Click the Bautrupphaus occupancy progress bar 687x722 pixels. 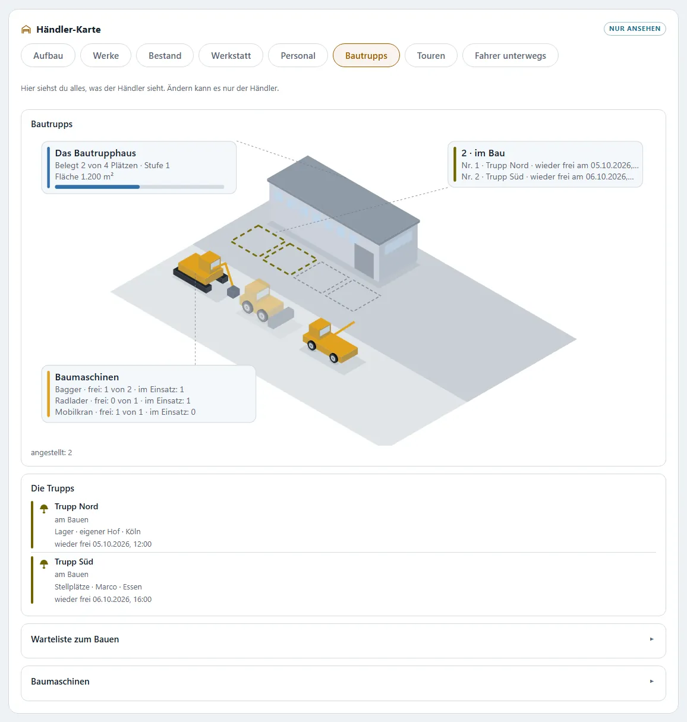[140, 187]
